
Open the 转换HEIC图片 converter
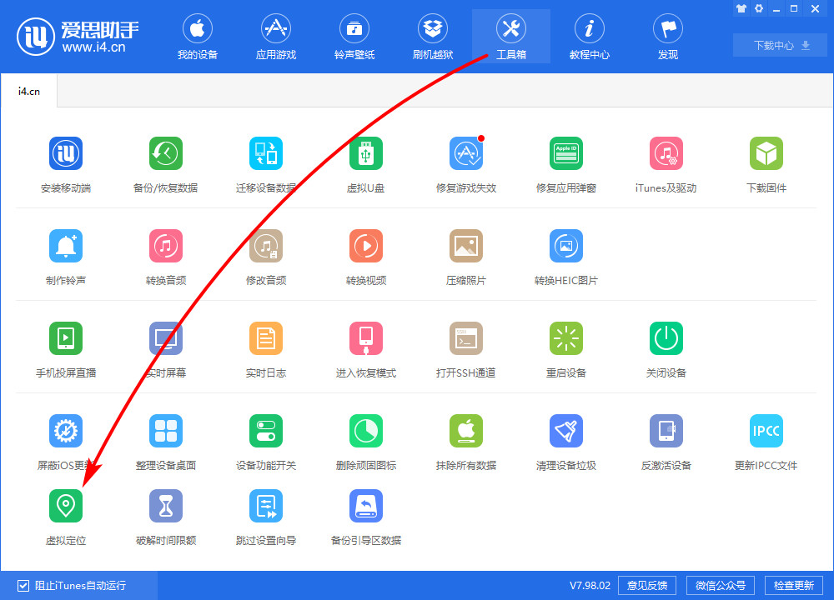(x=565, y=247)
